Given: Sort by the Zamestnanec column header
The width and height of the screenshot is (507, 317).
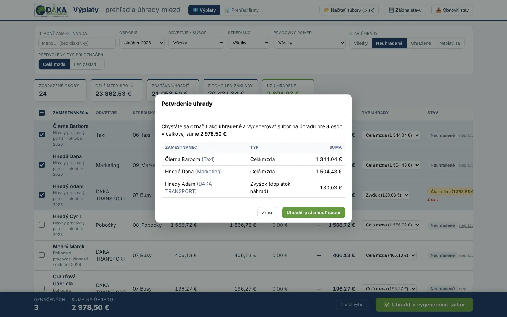Looking at the screenshot, I should (70, 113).
